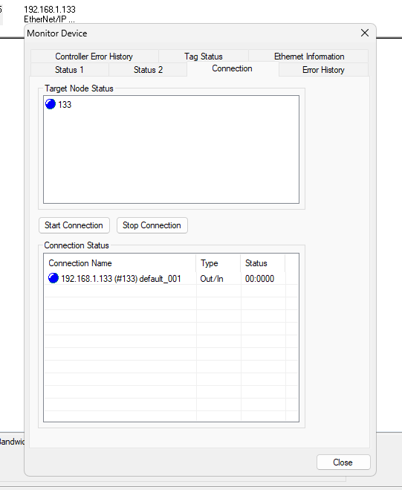Open the Error History tab

323,70
